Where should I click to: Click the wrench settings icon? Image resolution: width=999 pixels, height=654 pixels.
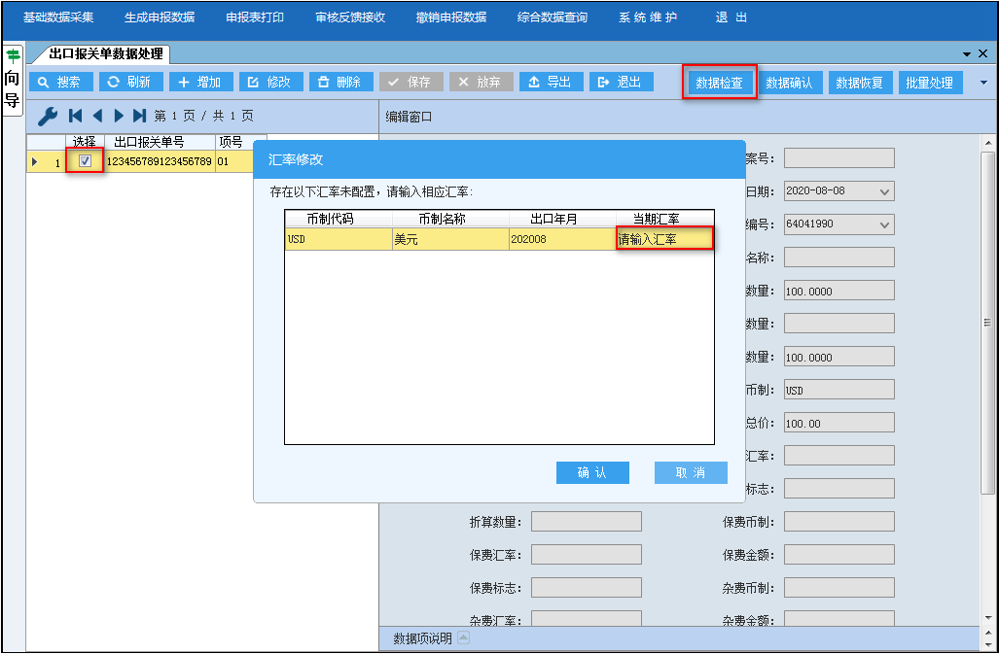click(47, 117)
